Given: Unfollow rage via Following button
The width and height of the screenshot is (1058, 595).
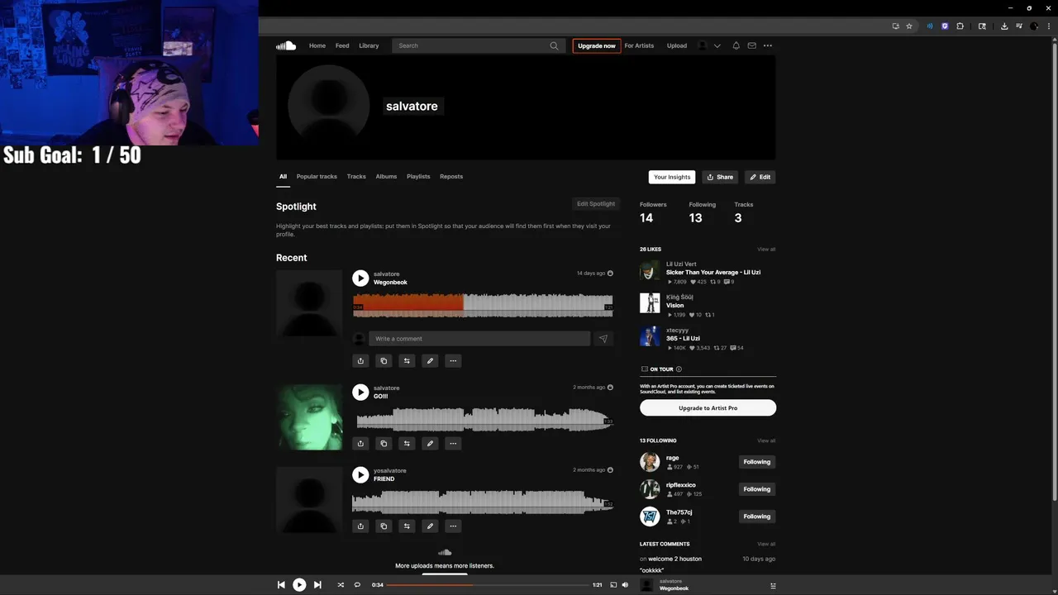Looking at the screenshot, I should click(x=756, y=462).
